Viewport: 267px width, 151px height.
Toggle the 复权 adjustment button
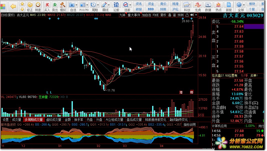coord(163,15)
